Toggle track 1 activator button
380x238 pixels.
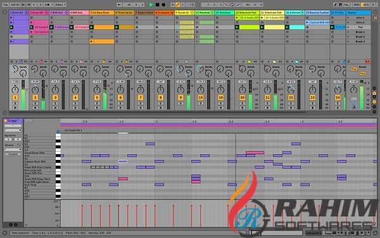pos(15,98)
